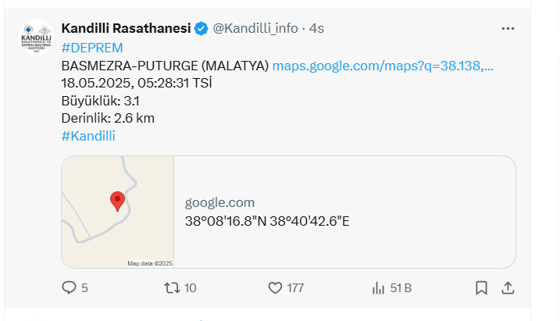Repost the tweet with the retweet icon

[x=172, y=288]
